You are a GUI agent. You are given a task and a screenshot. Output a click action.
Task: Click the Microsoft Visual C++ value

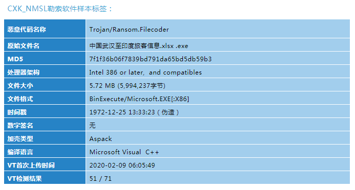tap(124, 152)
